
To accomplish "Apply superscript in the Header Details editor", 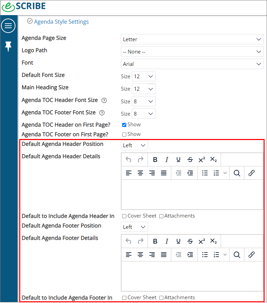I will [202, 160].
